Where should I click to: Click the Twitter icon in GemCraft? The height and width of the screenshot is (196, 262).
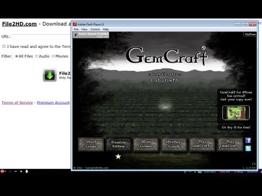click(x=248, y=148)
